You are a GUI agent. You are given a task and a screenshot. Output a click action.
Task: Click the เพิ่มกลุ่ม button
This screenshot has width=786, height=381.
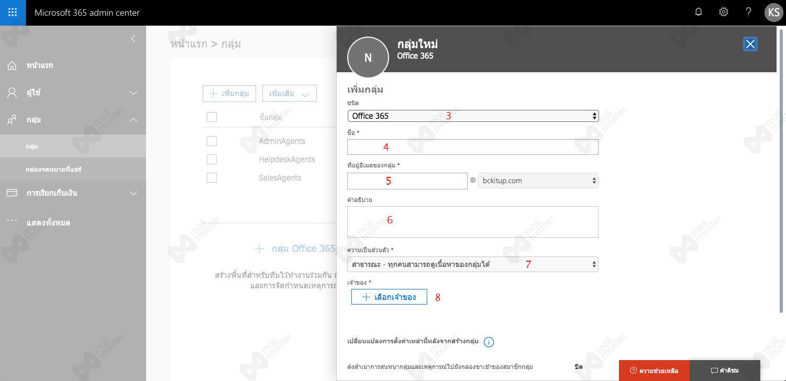point(229,93)
